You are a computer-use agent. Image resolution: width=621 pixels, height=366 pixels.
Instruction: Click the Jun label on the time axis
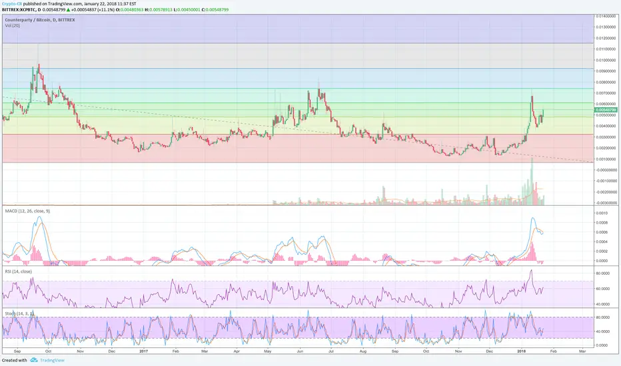point(299,351)
